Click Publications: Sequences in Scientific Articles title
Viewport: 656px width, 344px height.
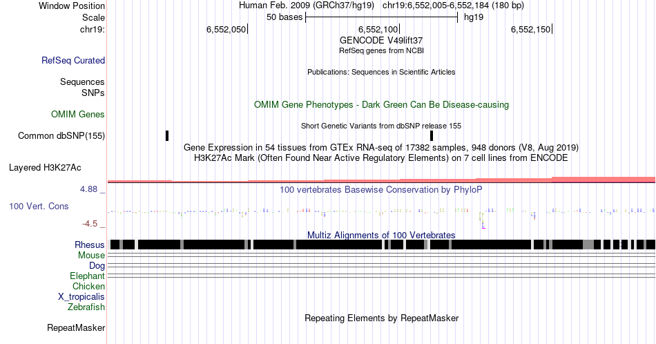tap(381, 72)
